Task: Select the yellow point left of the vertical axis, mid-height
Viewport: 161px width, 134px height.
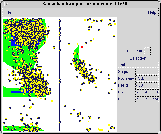Action: (54, 48)
